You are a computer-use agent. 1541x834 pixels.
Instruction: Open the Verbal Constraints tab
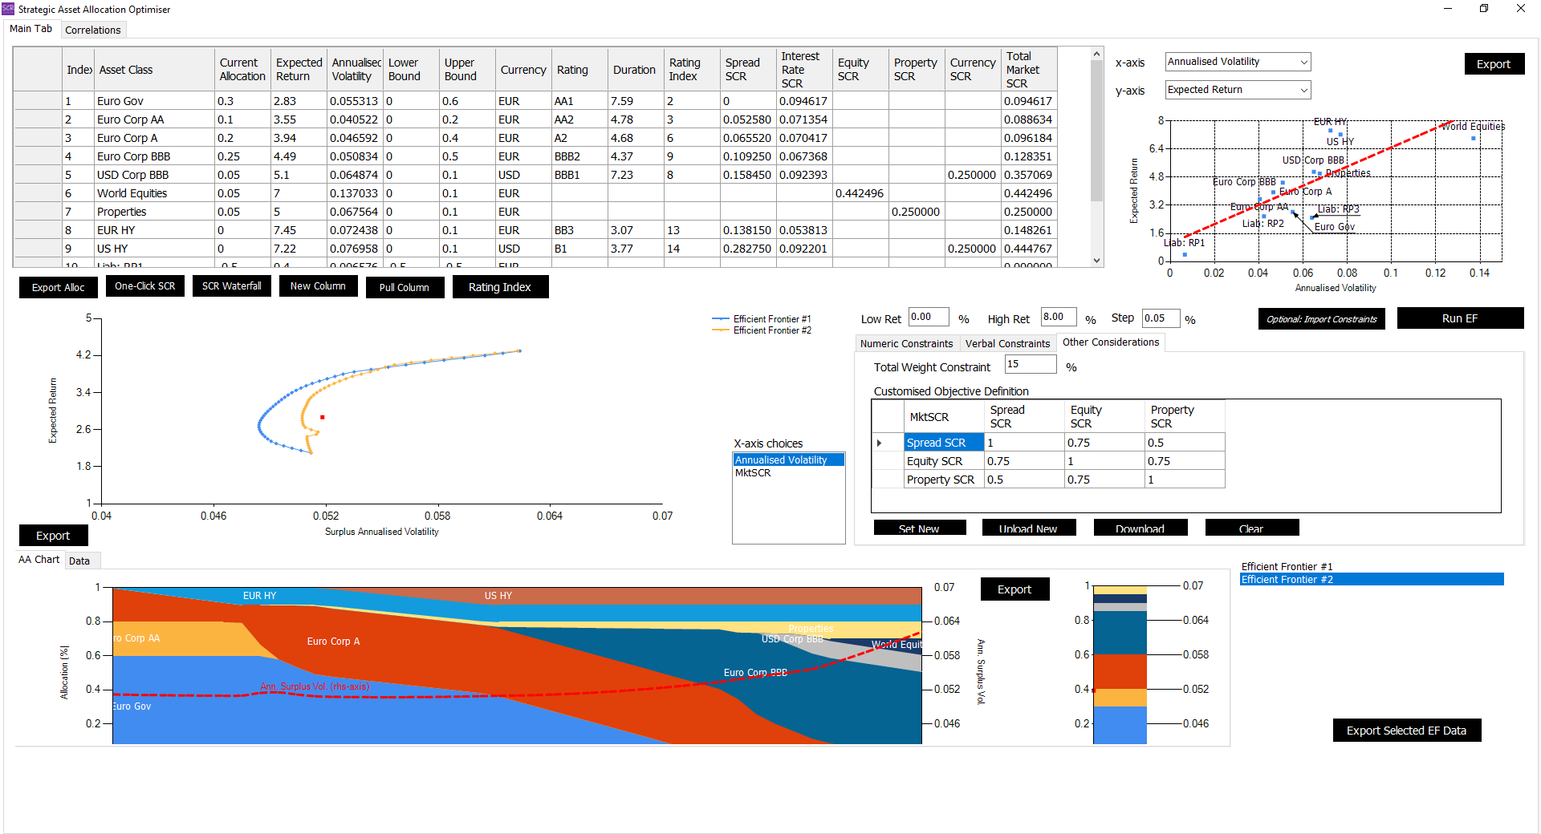coord(1006,343)
